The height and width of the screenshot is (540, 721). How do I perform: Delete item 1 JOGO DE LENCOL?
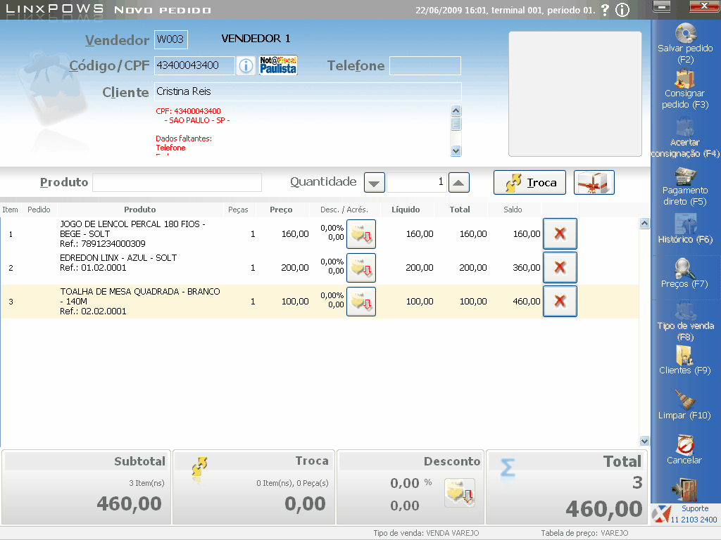click(x=560, y=233)
